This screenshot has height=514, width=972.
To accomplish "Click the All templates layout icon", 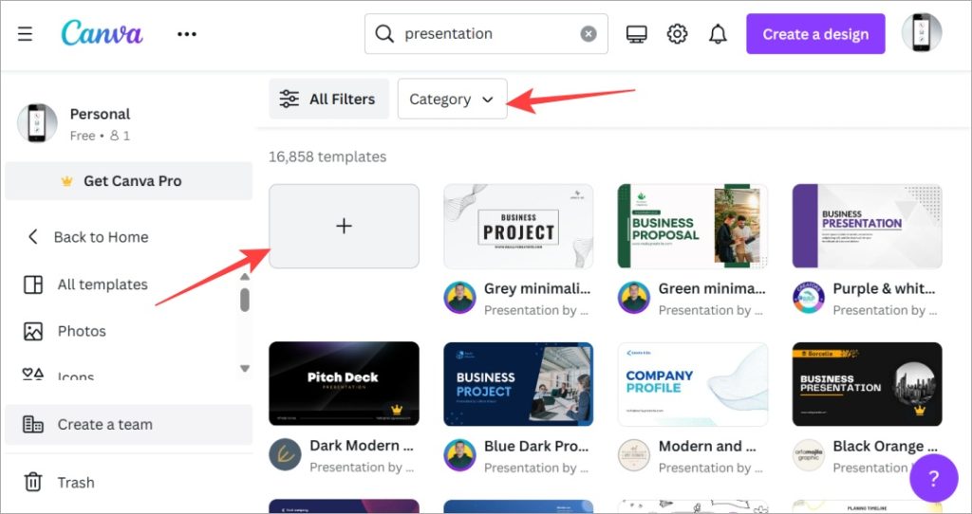I will [33, 285].
